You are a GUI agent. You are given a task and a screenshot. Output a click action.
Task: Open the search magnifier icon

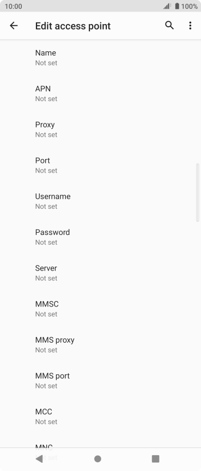(169, 26)
